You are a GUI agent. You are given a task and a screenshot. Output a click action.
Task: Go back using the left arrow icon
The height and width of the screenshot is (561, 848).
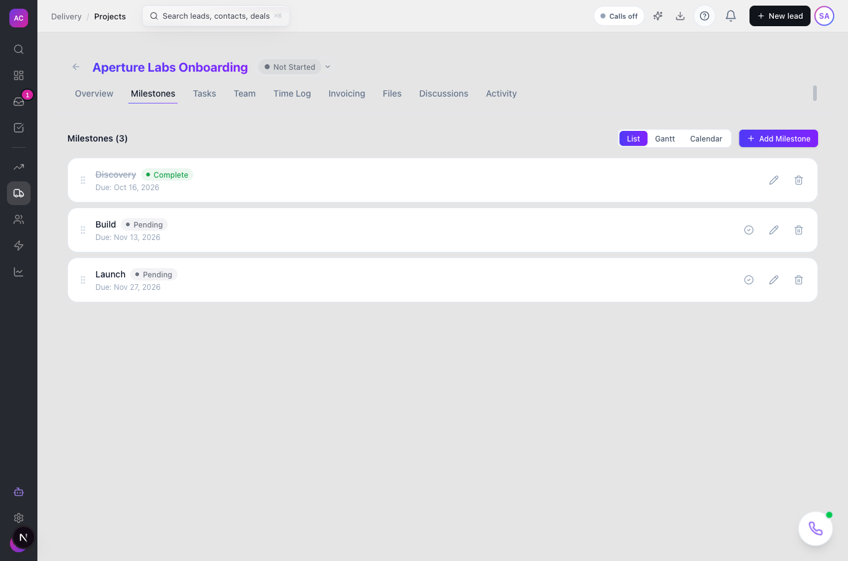click(76, 67)
